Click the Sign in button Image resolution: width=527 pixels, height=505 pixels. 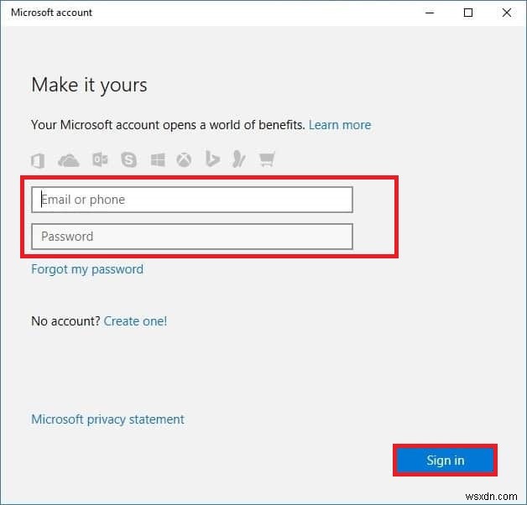click(445, 461)
